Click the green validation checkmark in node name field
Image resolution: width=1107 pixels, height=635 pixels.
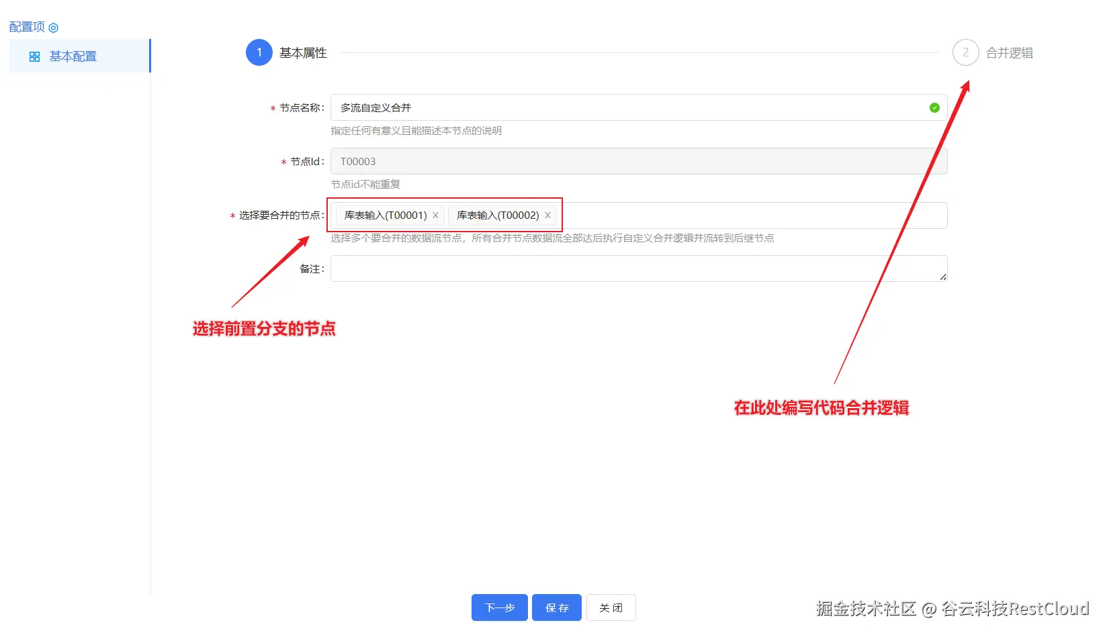[933, 107]
